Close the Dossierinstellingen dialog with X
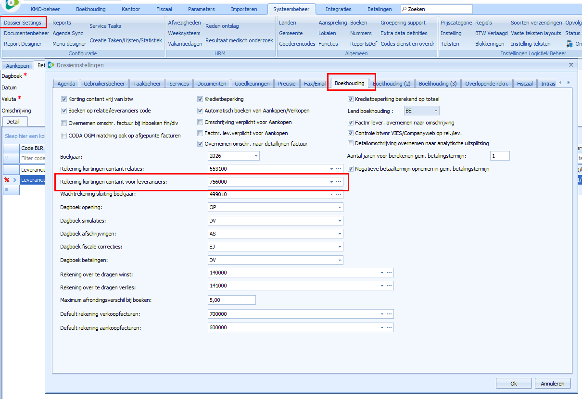582x399 pixels. pyautogui.click(x=571, y=64)
